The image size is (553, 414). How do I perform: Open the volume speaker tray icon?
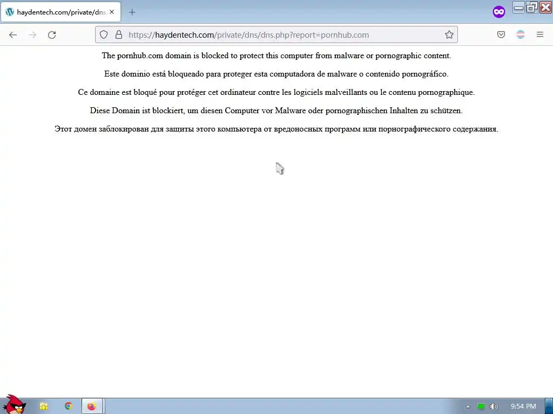point(494,406)
